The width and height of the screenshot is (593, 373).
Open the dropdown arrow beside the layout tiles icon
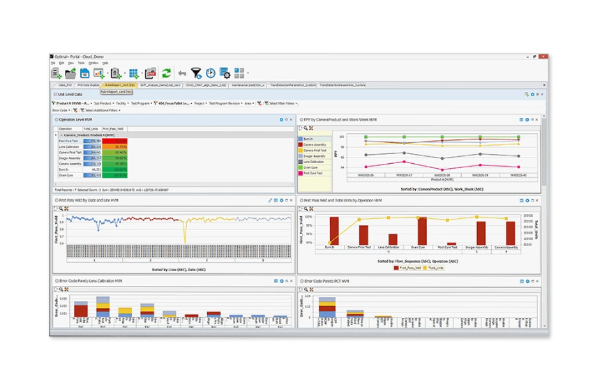coord(248,73)
